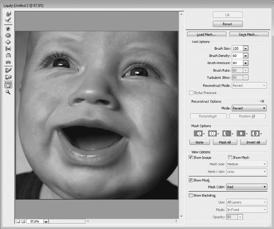The height and width of the screenshot is (229, 274).
Task: Uncheck the Show Image checkbox
Action: click(190, 157)
